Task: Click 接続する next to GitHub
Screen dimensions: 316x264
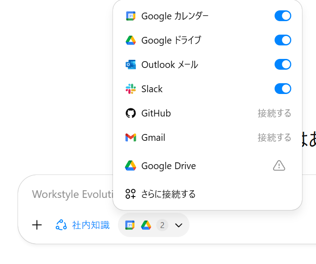Action: coord(275,113)
